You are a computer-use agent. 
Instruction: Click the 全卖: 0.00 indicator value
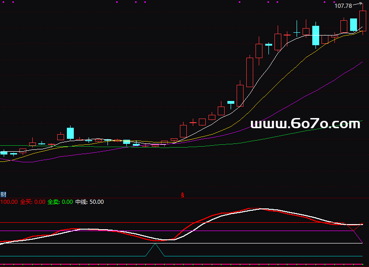[x=60, y=202]
